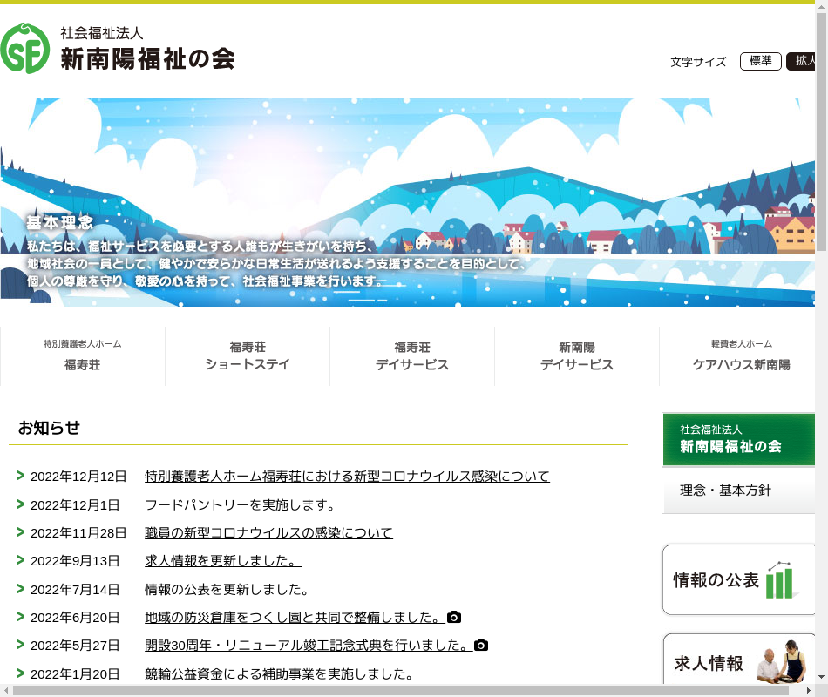Open the 特別養護老人ホーム 福寿荘 menu
Screen dimensions: 828x697
(83, 356)
